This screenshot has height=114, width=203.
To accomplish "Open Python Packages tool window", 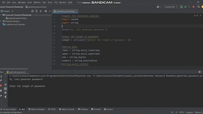I will point(36,109).
